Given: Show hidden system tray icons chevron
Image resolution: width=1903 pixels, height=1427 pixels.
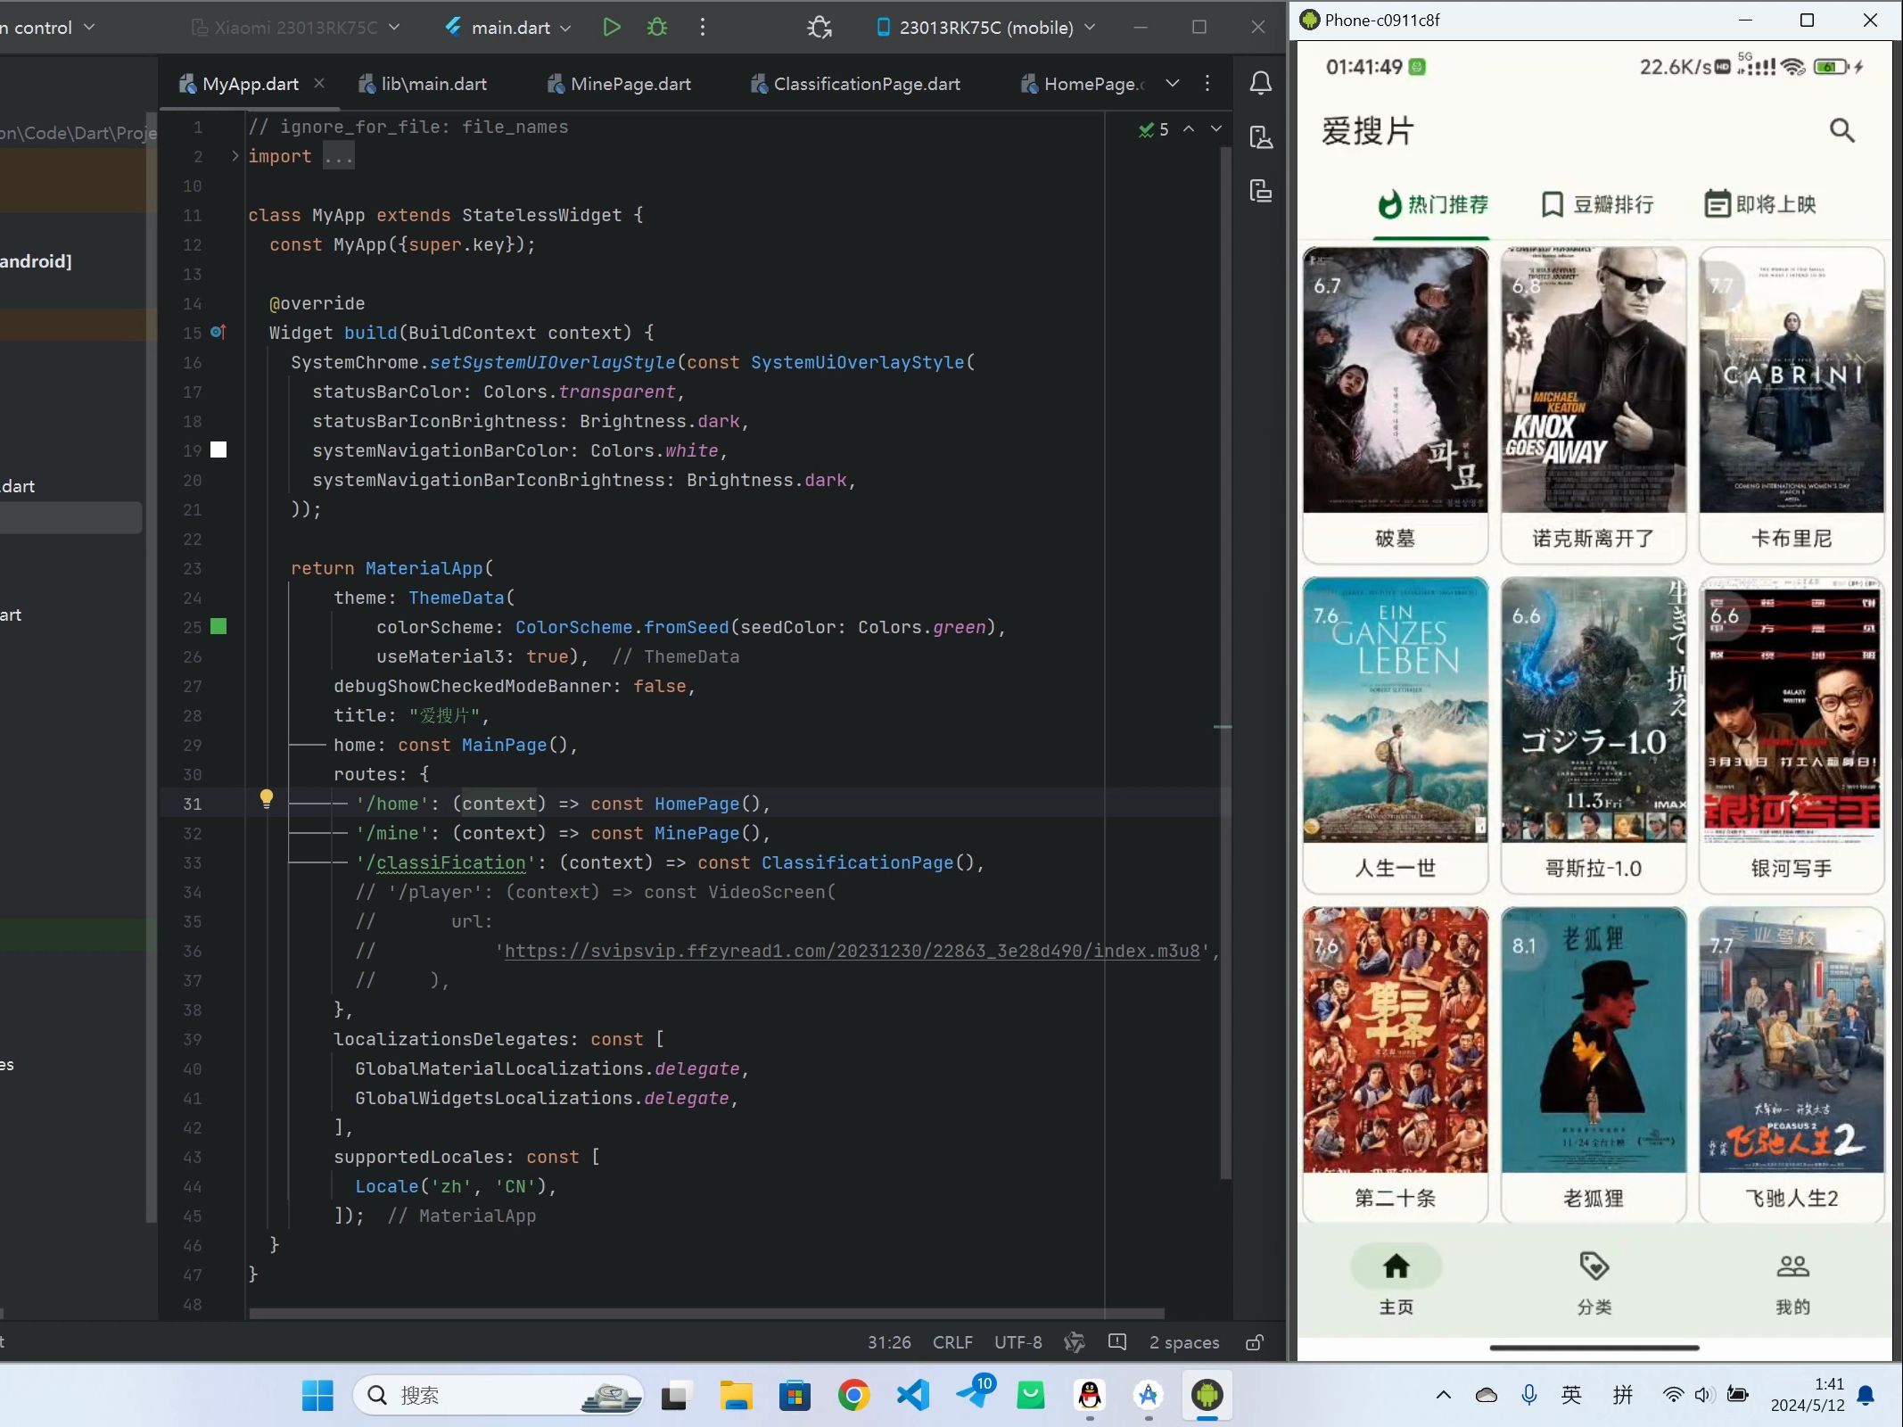Looking at the screenshot, I should [1443, 1395].
